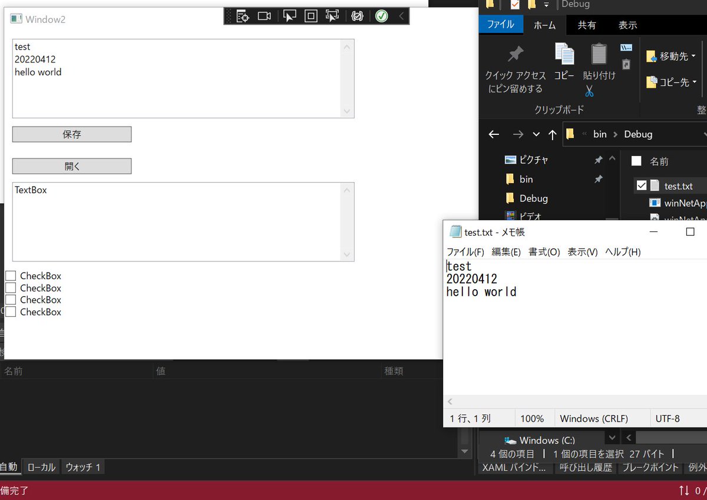
Task: Open ブレークポイント tab in Visual Studio
Action: (x=649, y=468)
